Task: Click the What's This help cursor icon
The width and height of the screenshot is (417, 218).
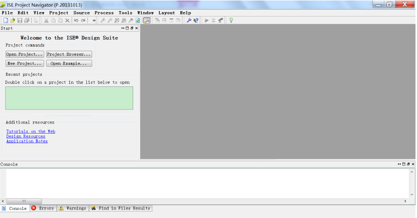Action: [x=196, y=21]
